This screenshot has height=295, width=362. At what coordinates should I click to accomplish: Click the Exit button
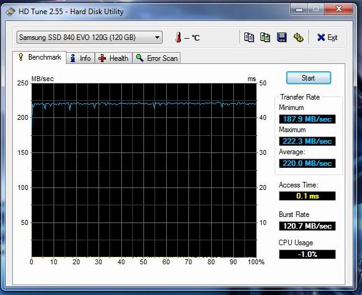328,37
